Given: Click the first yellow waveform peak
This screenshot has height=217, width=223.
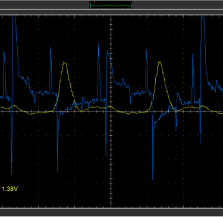Looking at the screenshot, I should 64,62.
